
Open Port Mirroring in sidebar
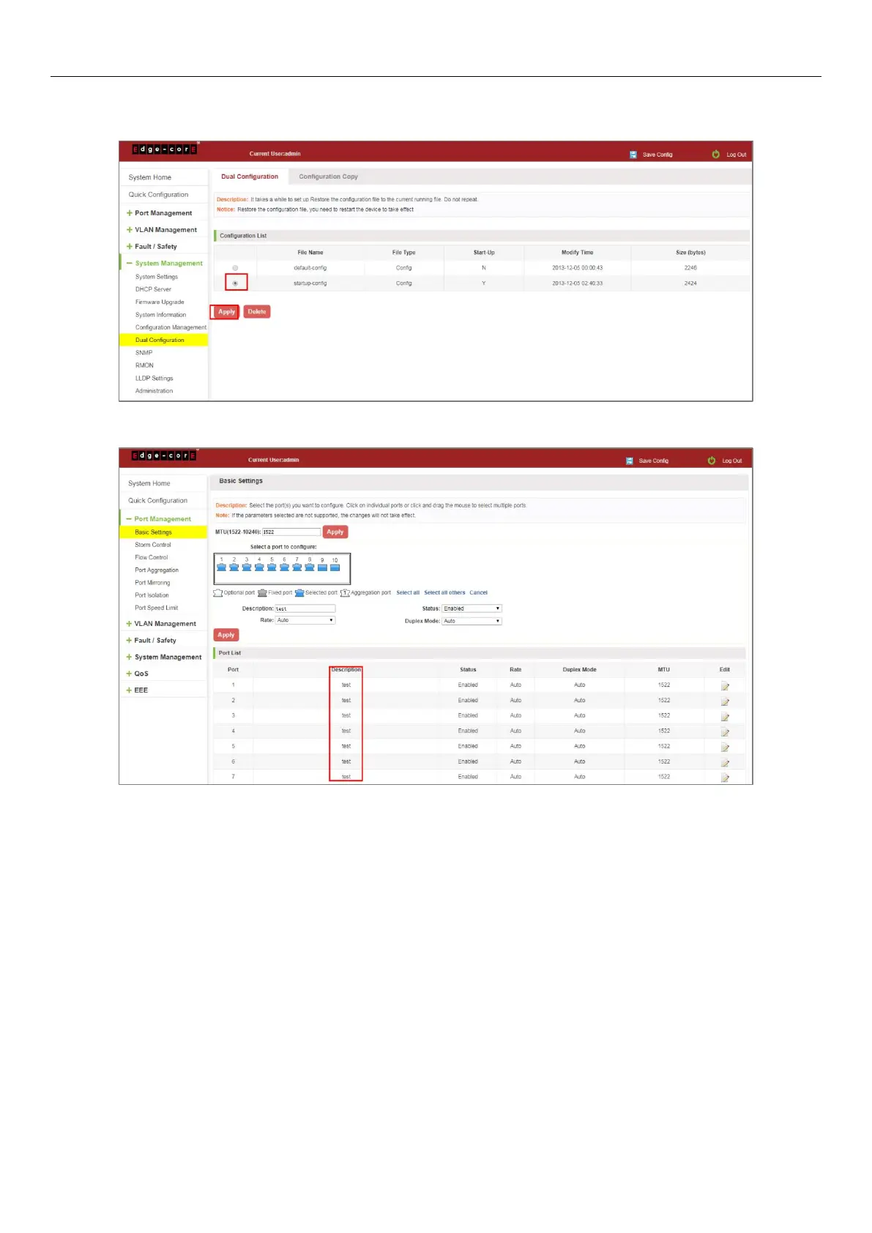pyautogui.click(x=152, y=583)
